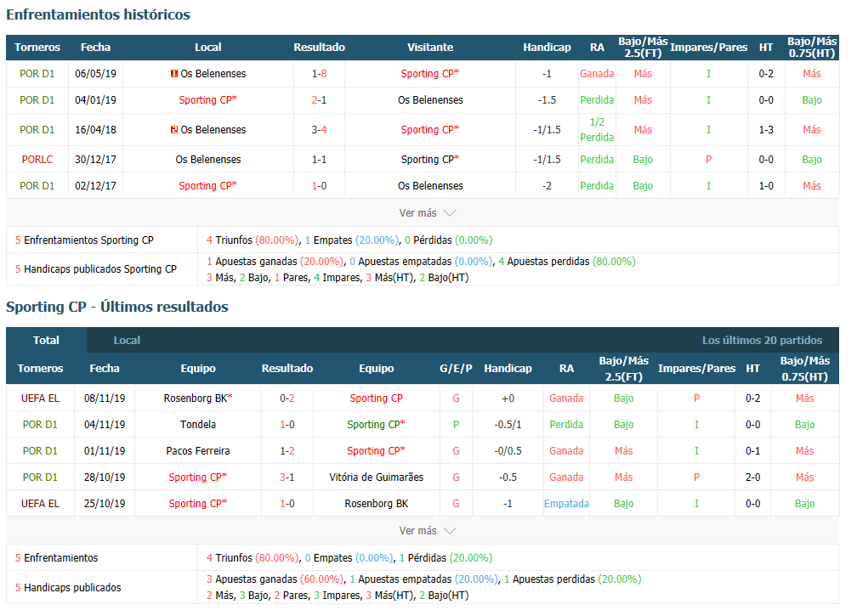The image size is (857, 610).
Task: Click "5 Enfrentamientos Sporting CP" summary label
Action: (84, 240)
